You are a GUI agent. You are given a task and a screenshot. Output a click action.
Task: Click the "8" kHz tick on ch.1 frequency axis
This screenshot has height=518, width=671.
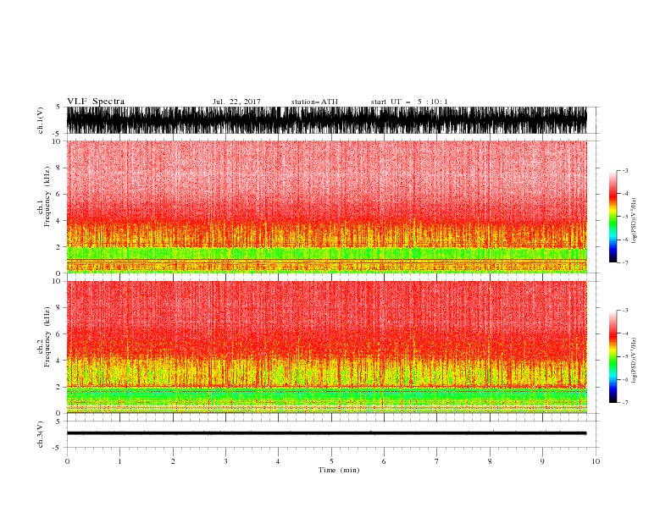click(x=58, y=168)
